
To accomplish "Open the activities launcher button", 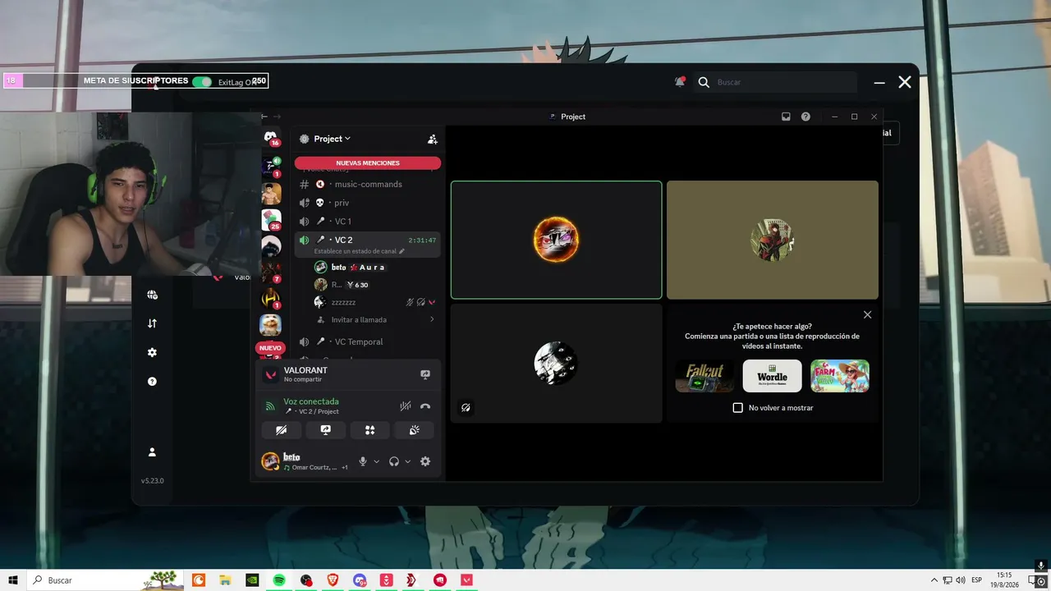I will tap(369, 430).
